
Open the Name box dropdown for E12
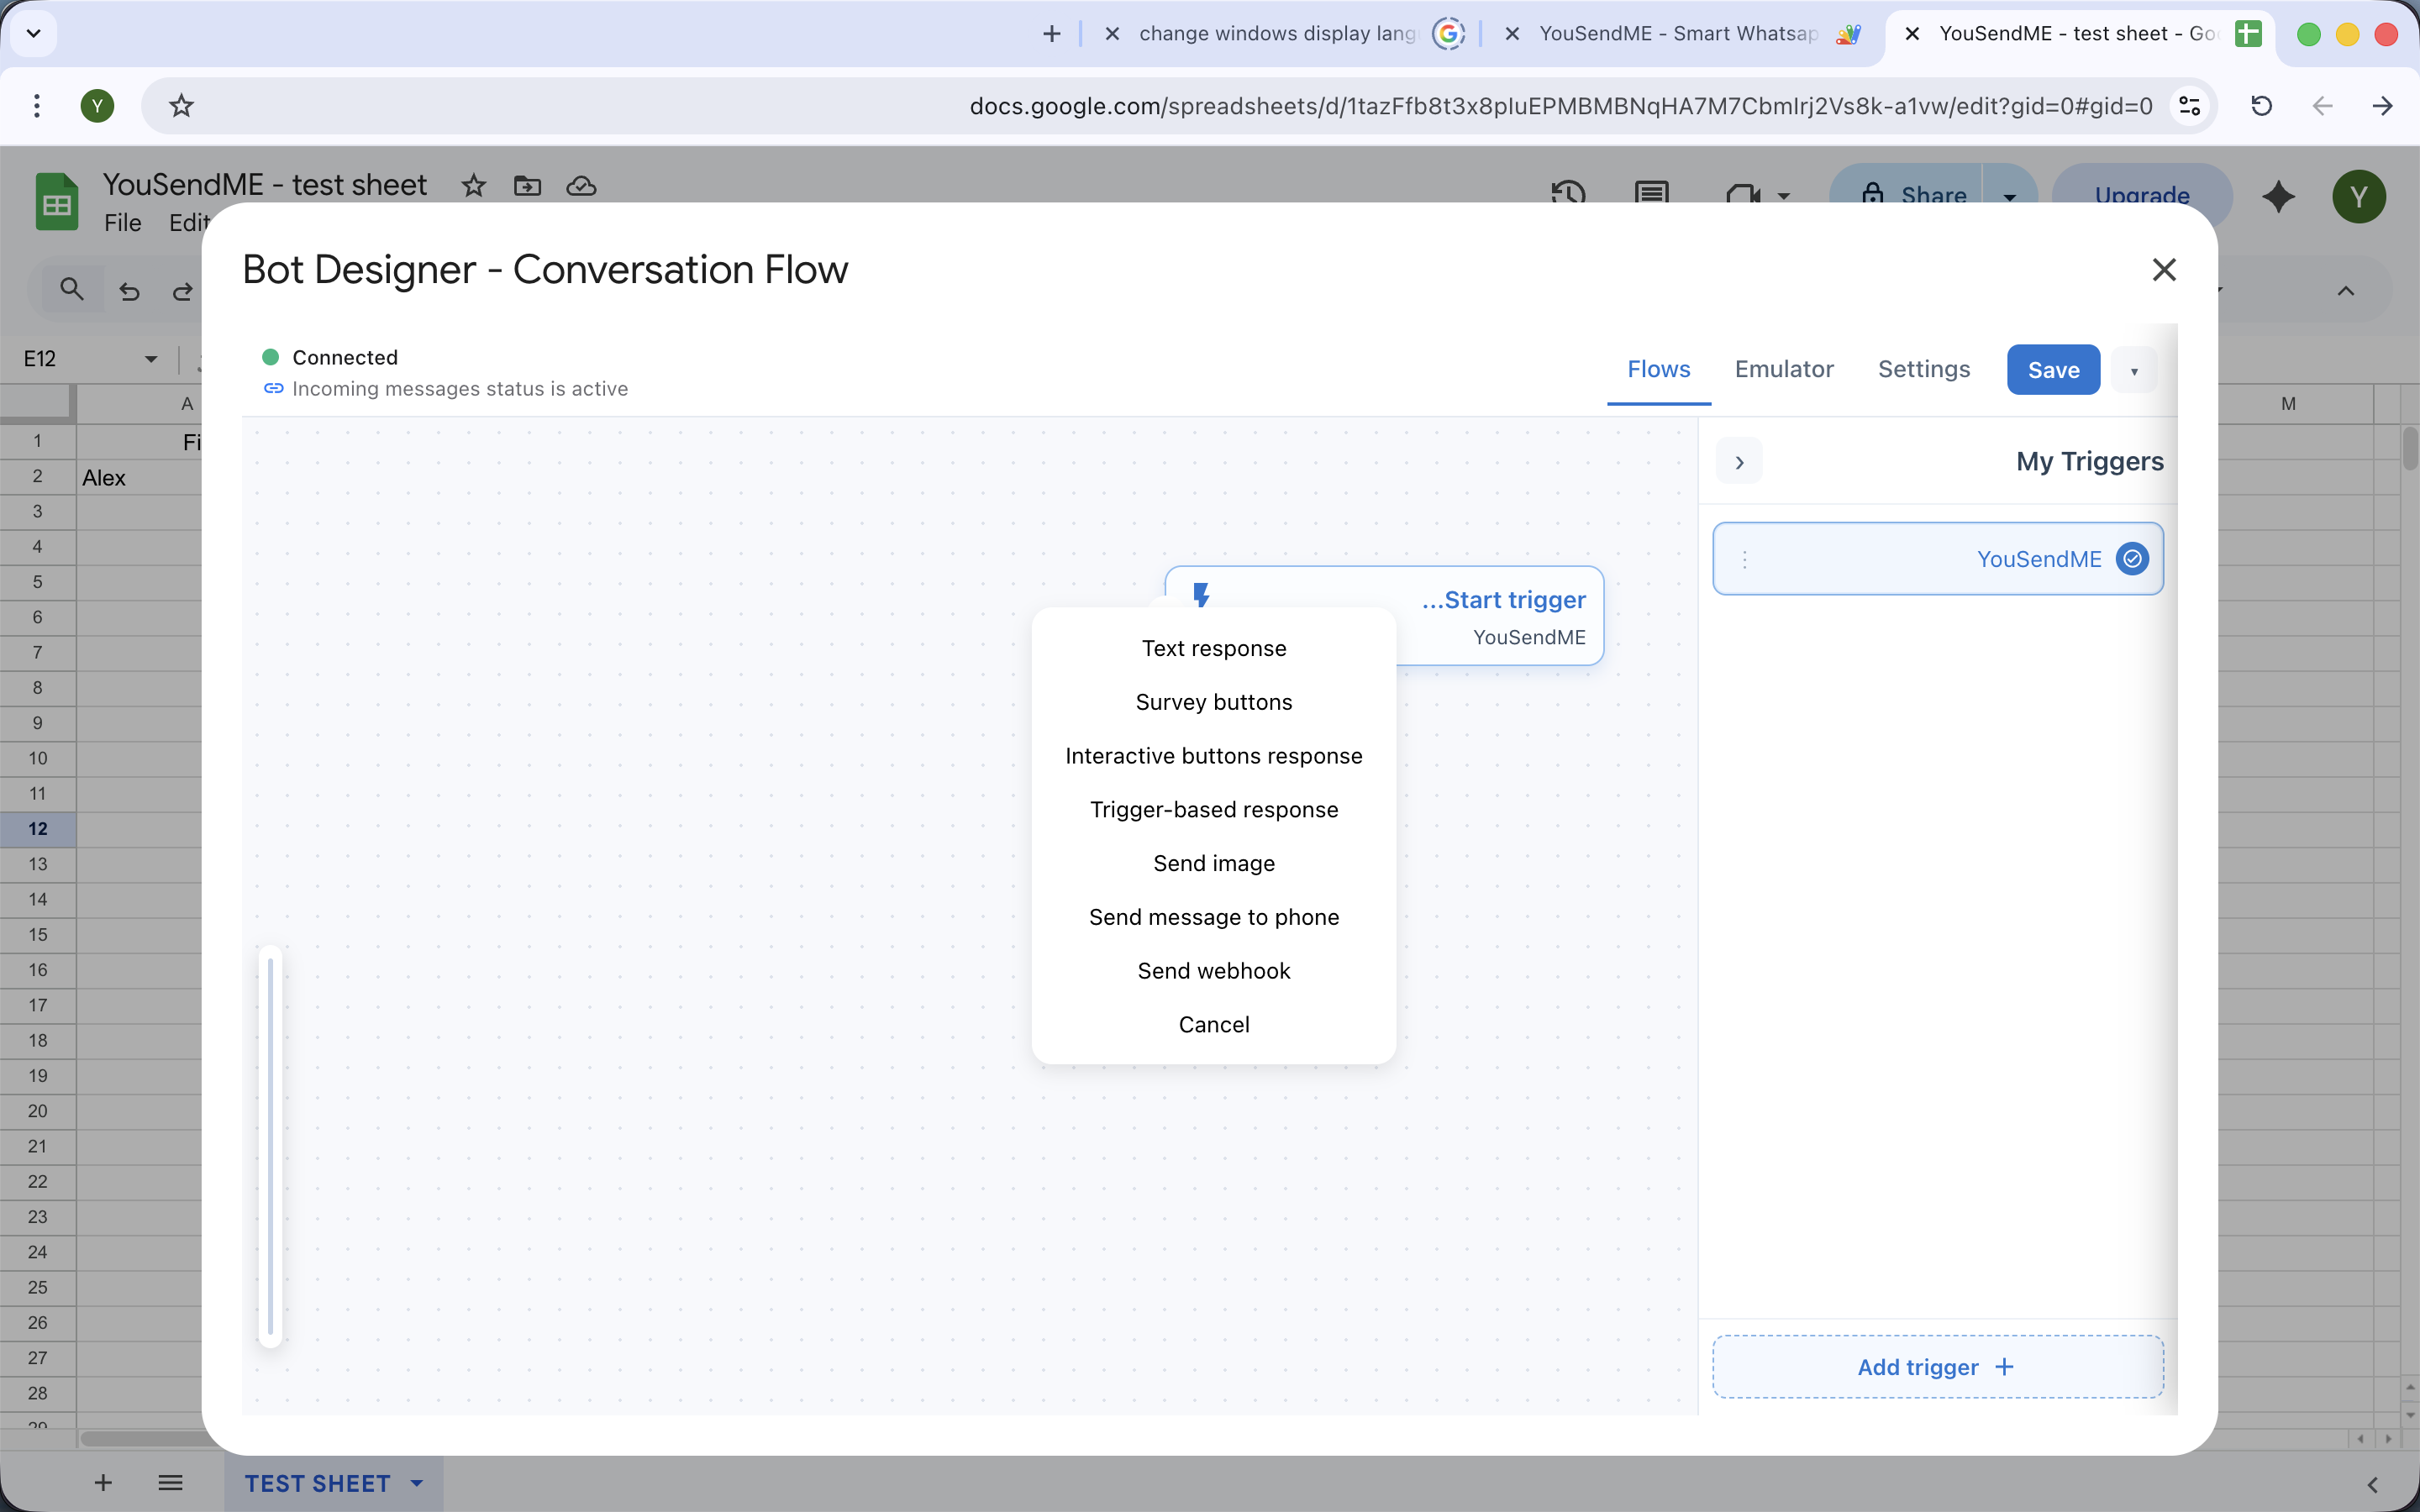pyautogui.click(x=151, y=359)
